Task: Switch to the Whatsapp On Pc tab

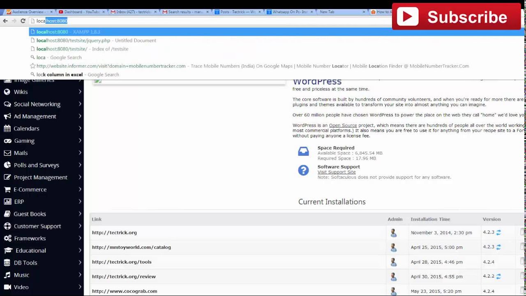Action: click(x=289, y=12)
